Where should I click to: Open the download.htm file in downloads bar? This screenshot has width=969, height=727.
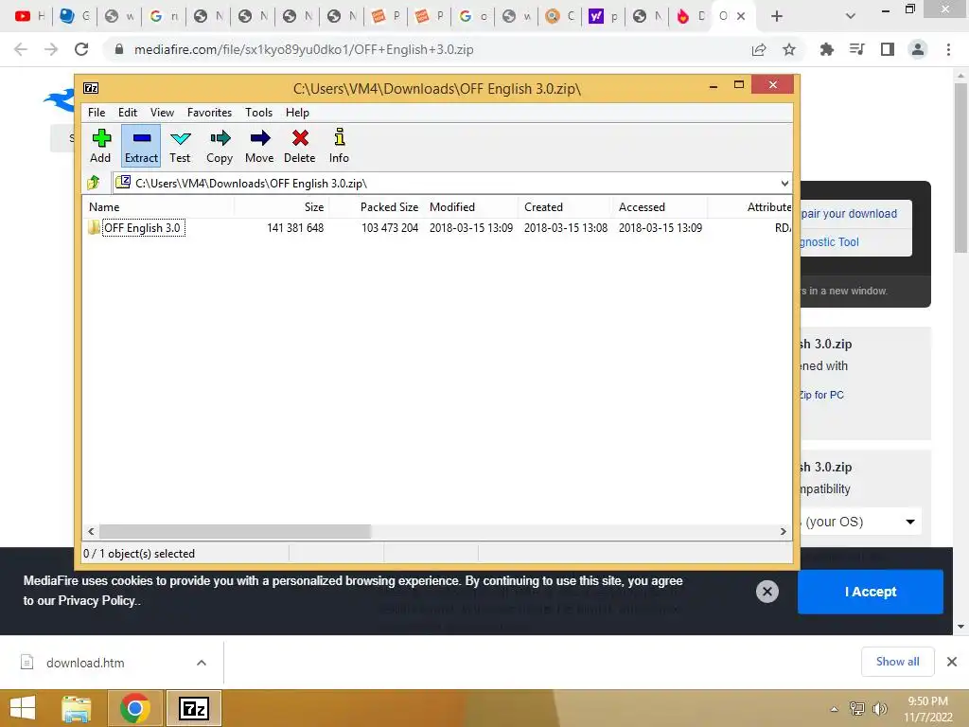[x=85, y=663]
